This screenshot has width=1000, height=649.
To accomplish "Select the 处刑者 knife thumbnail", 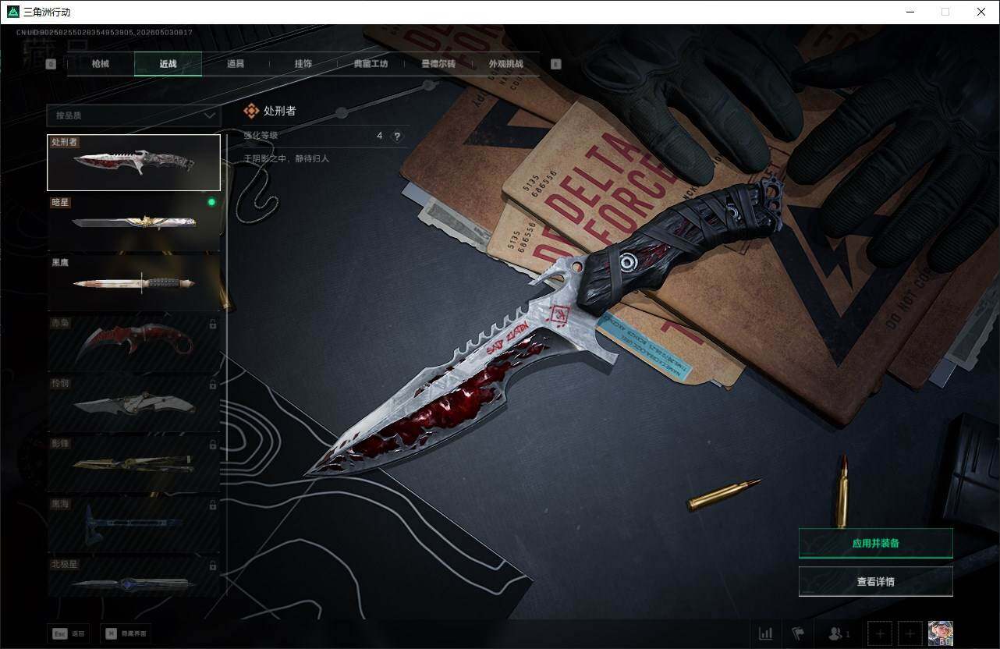I will (133, 162).
